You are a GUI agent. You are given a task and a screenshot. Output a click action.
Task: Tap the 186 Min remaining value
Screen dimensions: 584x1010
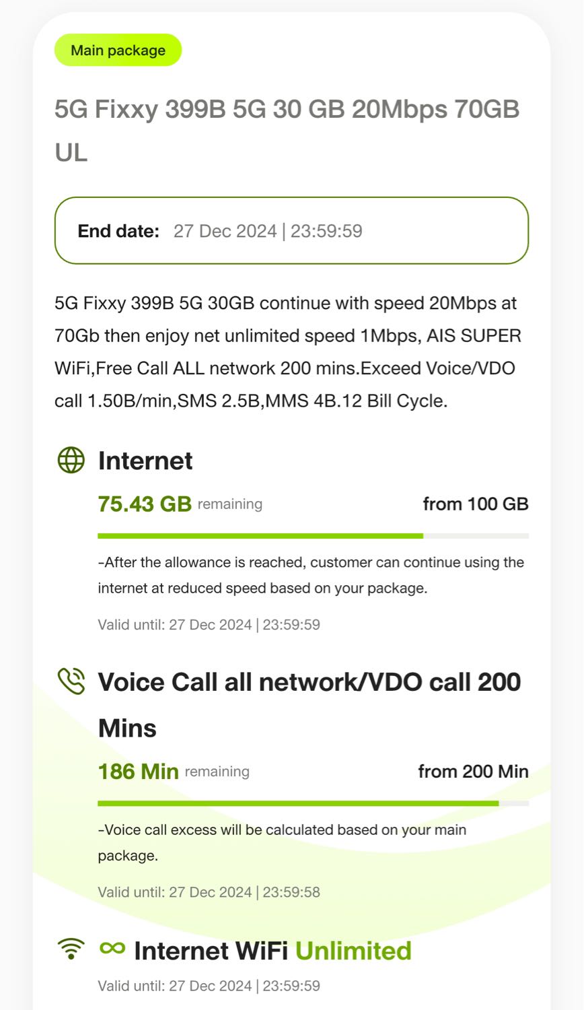tap(139, 771)
